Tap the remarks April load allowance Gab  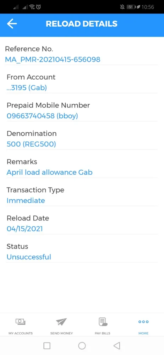coord(50,172)
